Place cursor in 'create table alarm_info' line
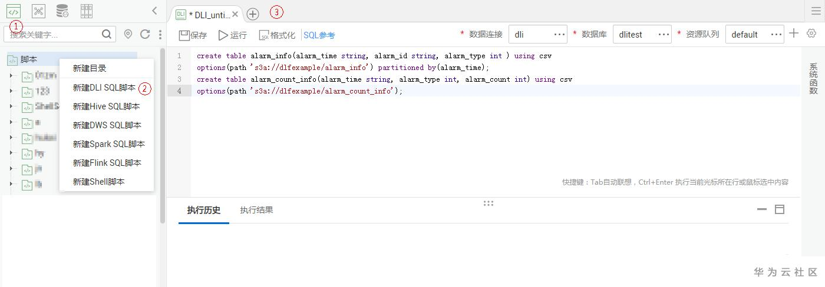Image resolution: width=825 pixels, height=287 pixels. (374, 56)
